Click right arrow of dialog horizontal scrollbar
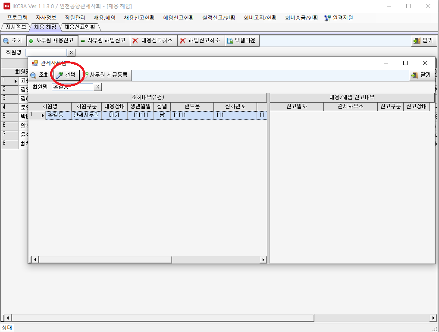Image resolution: width=439 pixels, height=332 pixels. point(263,260)
